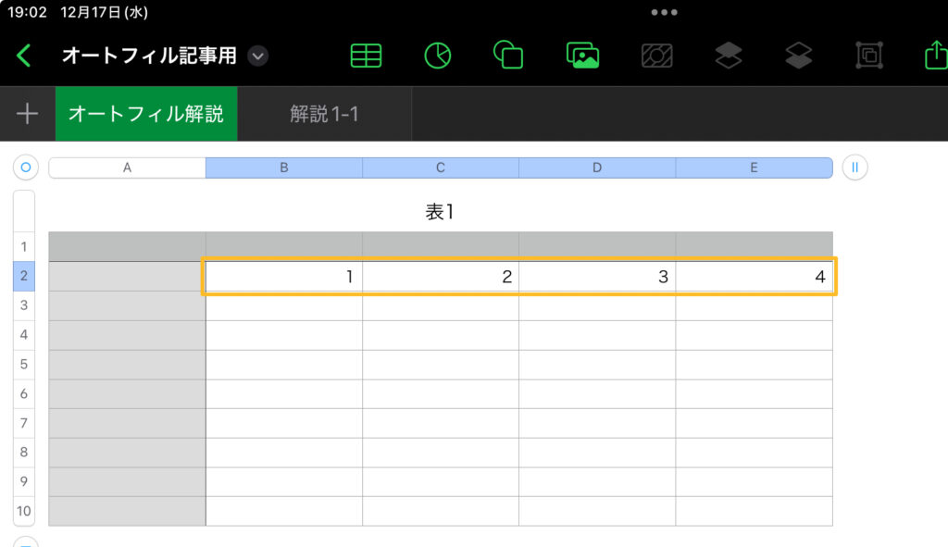Tap the group objects icon
Image resolution: width=948 pixels, height=547 pixels.
(x=869, y=56)
